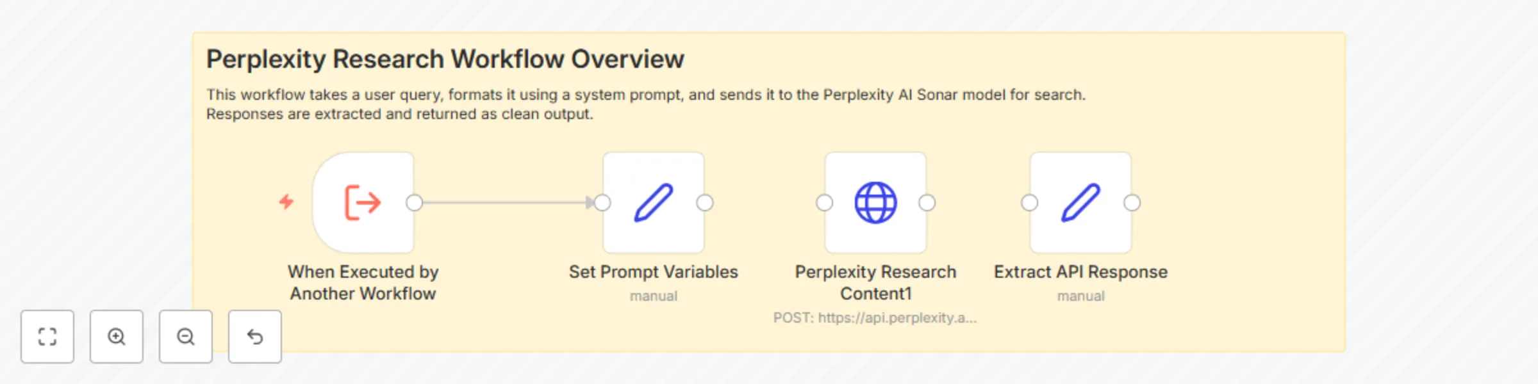Select the output dot of Perplexity Research Content1
1538x384 pixels.
coord(927,202)
